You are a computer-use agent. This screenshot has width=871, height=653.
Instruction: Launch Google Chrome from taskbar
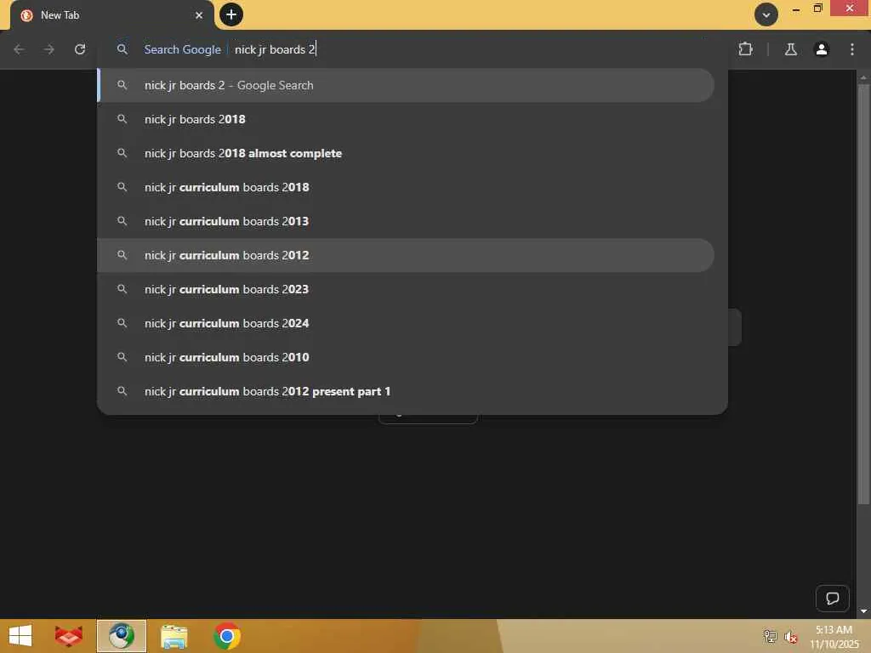[226, 636]
